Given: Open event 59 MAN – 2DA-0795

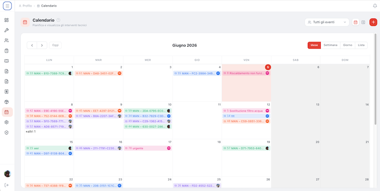Looking at the screenshot, I should pos(148,111).
